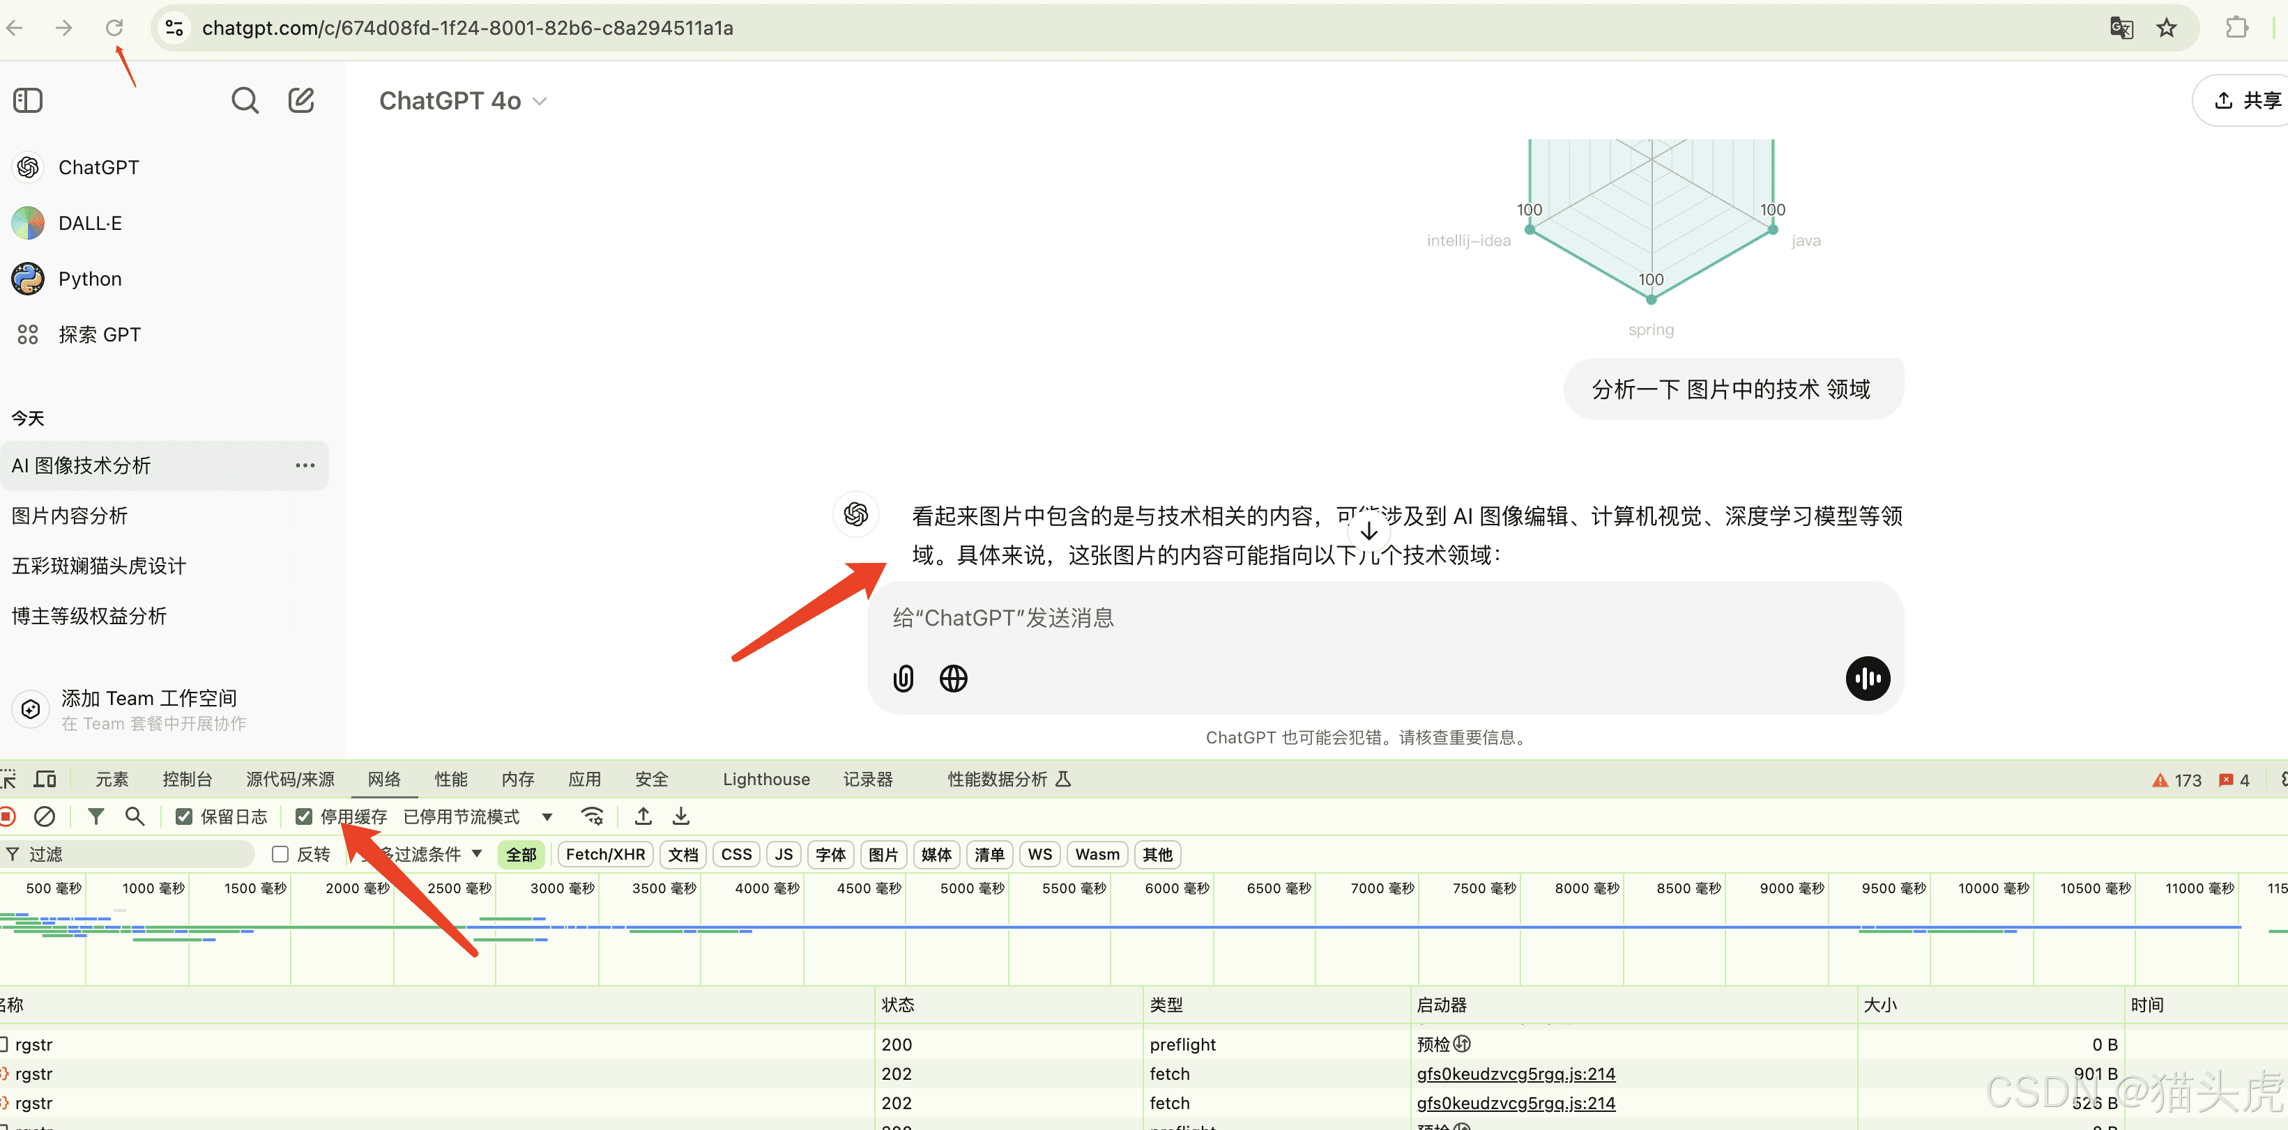Screen dimensions: 2288x1130
Task: Filter requests by Fetch/XHR
Action: pos(605,854)
